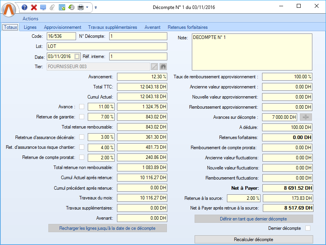Click the orange application logo button
Viewport: 326px width, 245px height.
pos(9,9)
